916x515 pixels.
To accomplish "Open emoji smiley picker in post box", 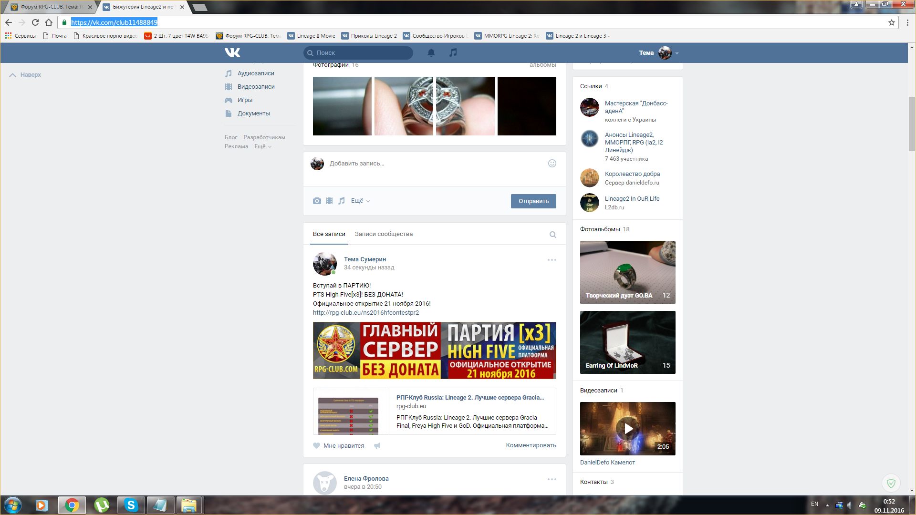I will [552, 163].
